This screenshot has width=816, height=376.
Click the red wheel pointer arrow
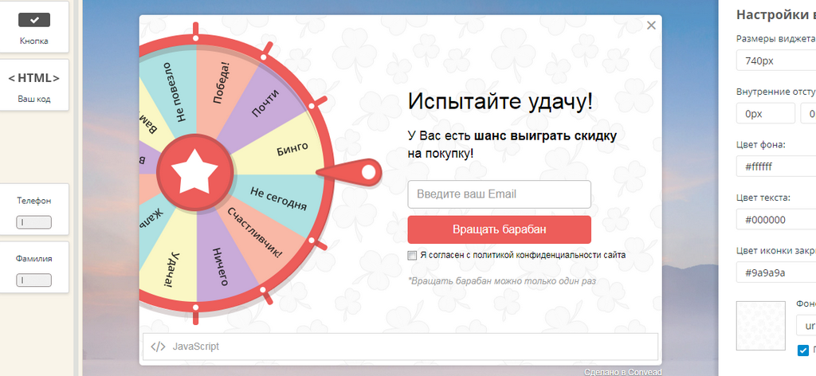[350, 173]
